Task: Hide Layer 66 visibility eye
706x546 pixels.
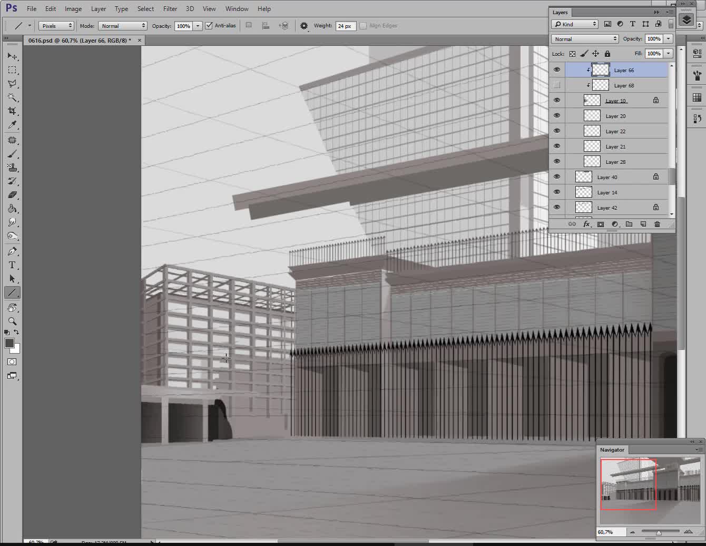Action: pyautogui.click(x=557, y=70)
